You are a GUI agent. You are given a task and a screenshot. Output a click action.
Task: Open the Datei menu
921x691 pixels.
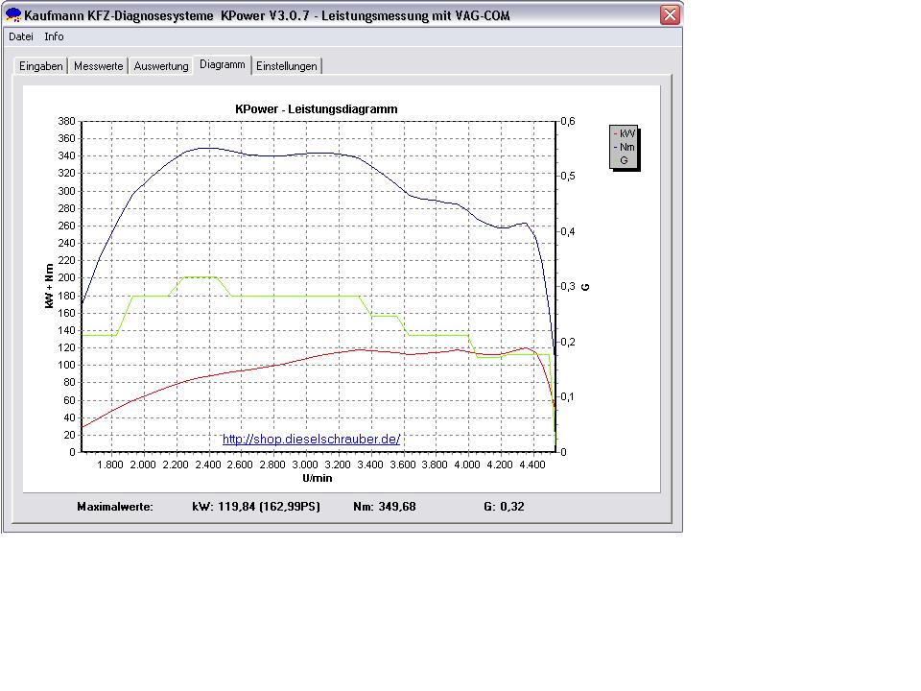point(21,36)
